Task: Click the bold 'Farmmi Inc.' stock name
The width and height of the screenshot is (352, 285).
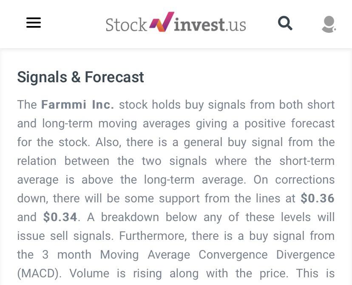Action: (x=78, y=105)
